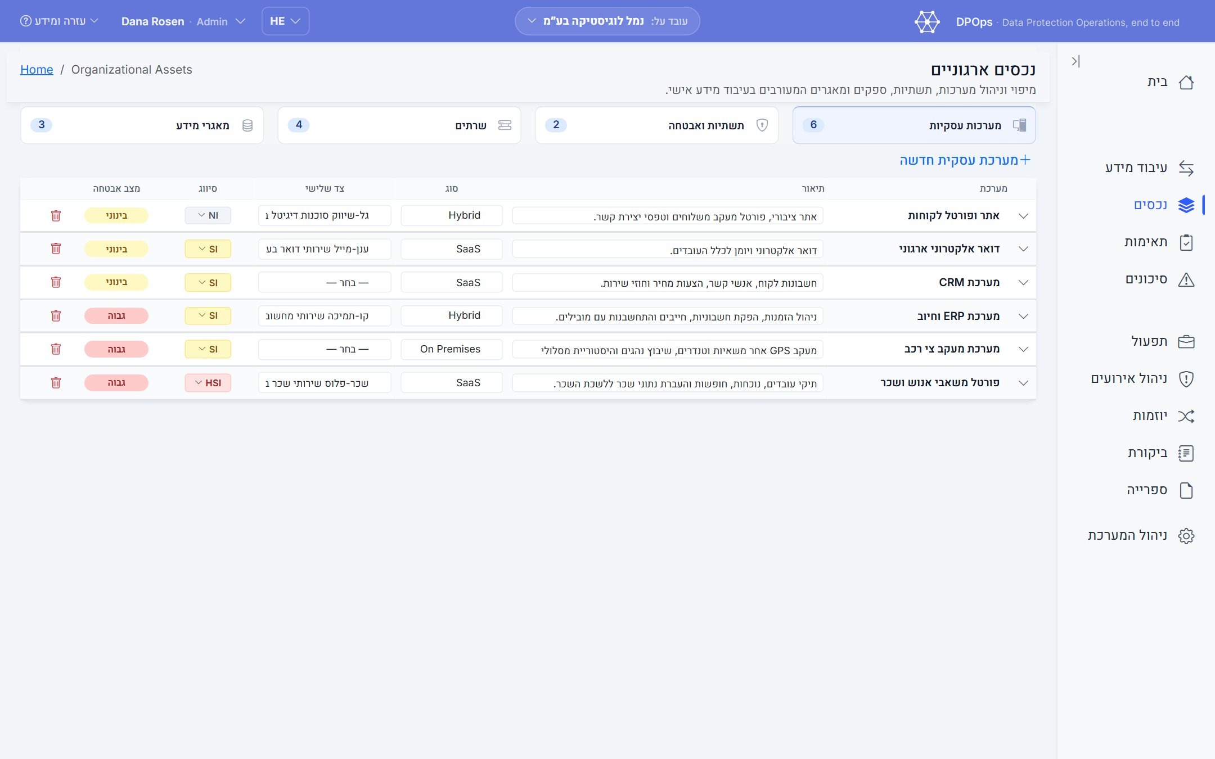This screenshot has height=759, width=1215.
Task: Expand the מערכת מעקב צי רכב row
Action: 1023,349
